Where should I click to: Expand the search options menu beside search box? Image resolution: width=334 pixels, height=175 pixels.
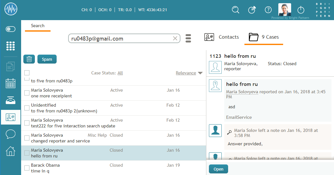188,38
